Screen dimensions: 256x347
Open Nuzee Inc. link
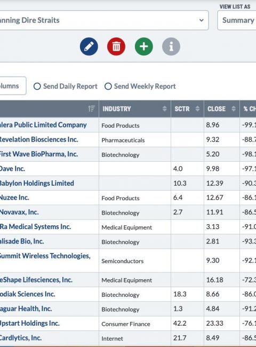point(14,198)
